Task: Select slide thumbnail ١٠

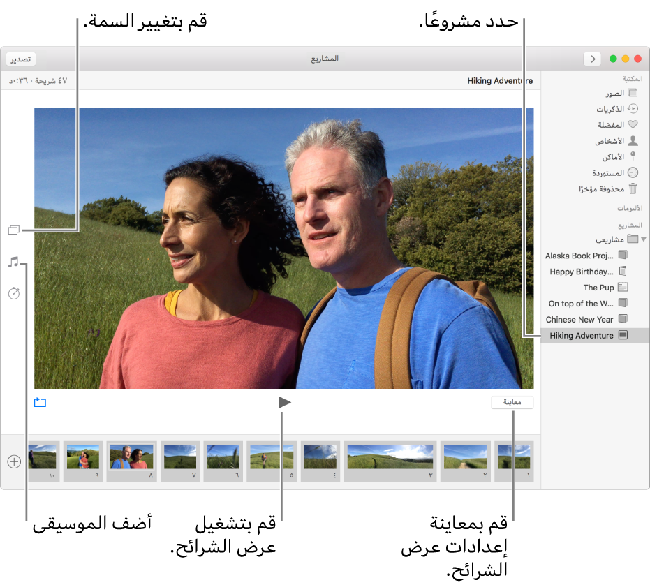Action: tap(43, 461)
